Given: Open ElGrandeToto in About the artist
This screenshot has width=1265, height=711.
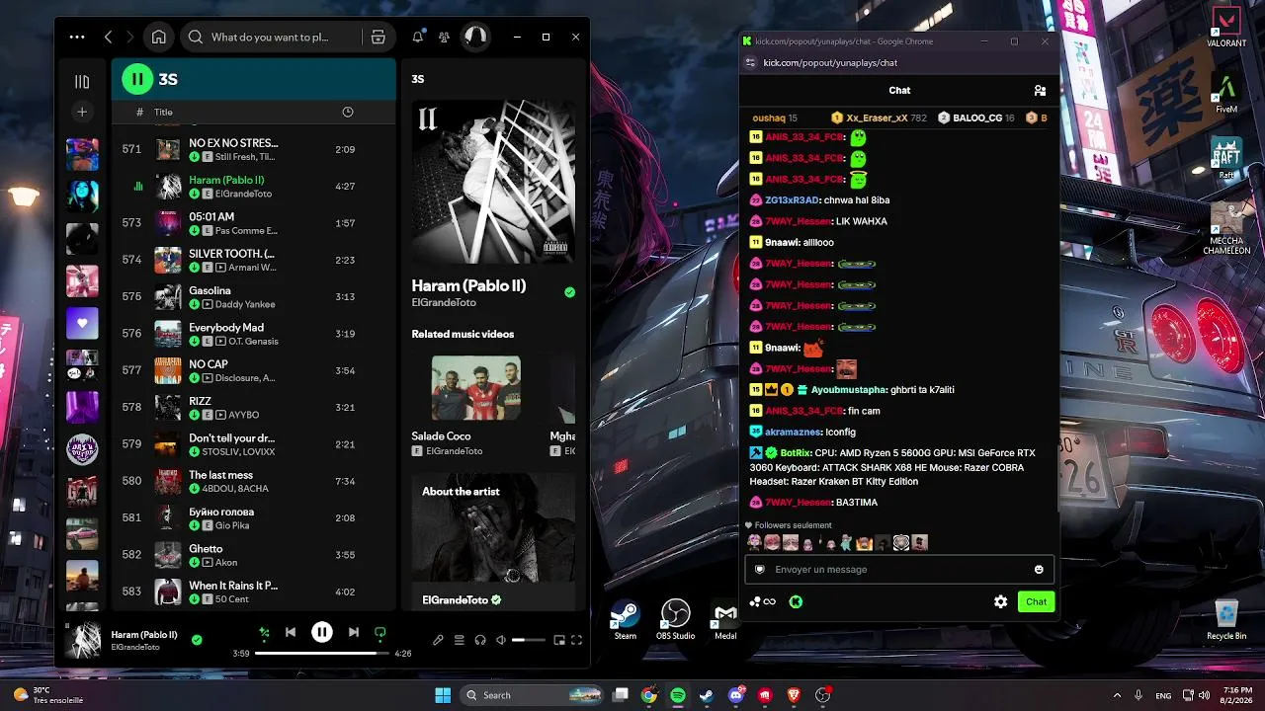Looking at the screenshot, I should [x=455, y=599].
